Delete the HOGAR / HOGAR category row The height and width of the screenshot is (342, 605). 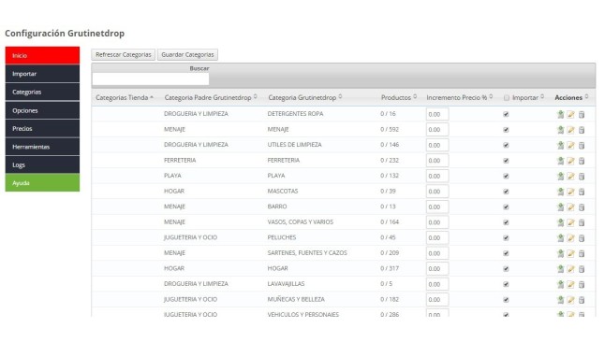click(x=582, y=268)
